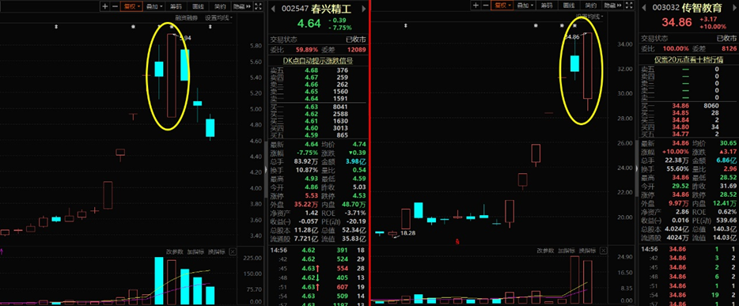Image resolution: width=739 pixels, height=306 pixels.
Task: Open 复权 dropdown in 传智教育 chart toolbar
Action: tap(502, 6)
